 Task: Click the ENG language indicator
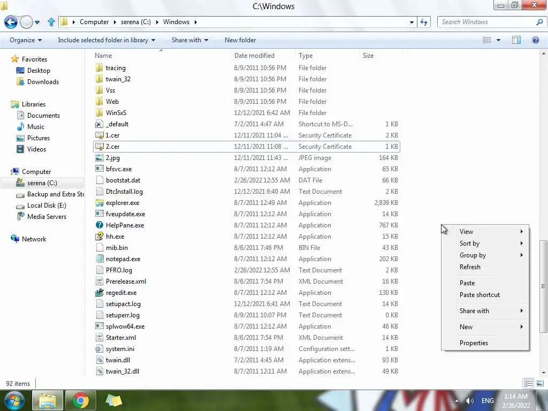(488, 401)
